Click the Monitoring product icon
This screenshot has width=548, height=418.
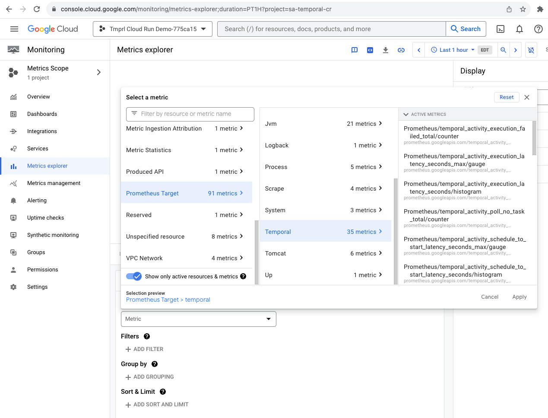13,50
